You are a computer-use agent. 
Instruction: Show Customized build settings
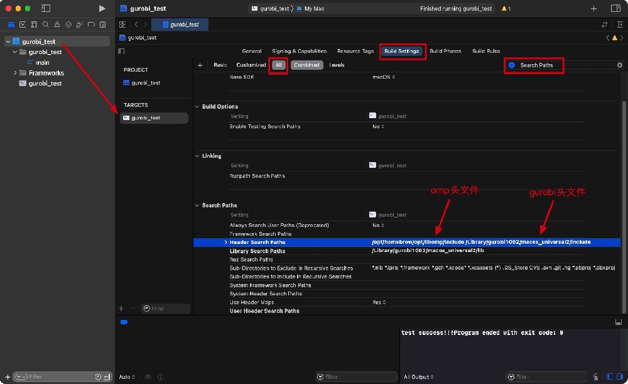251,65
